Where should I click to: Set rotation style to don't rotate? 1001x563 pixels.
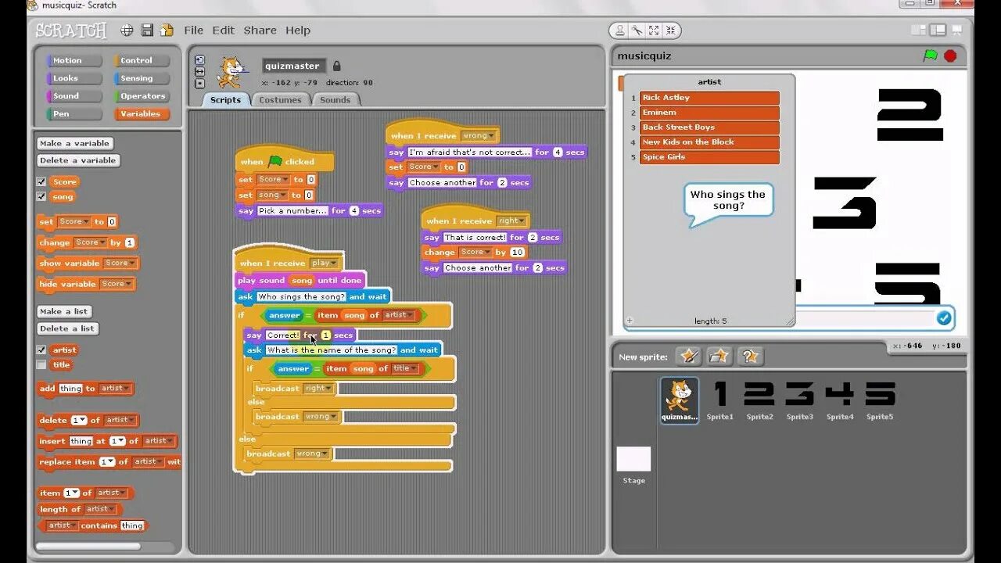coord(199,83)
